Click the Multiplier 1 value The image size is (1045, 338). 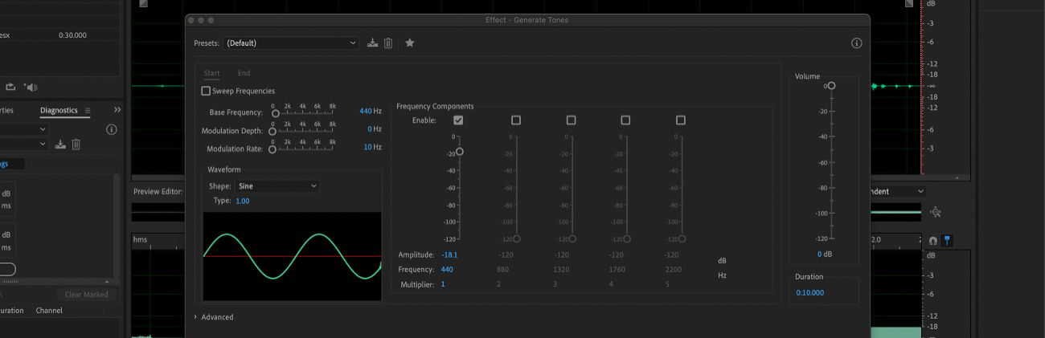coord(443,285)
